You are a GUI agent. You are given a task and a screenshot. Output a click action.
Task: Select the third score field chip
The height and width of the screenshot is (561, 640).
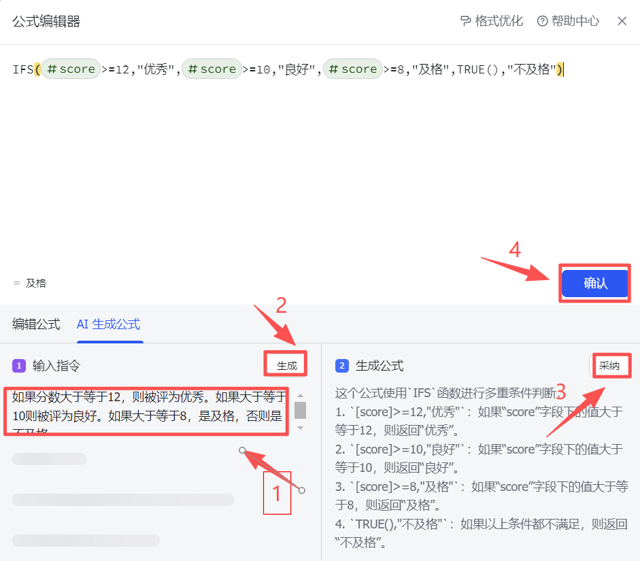coord(353,69)
